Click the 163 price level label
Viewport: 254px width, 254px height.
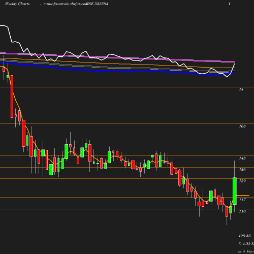(242, 126)
